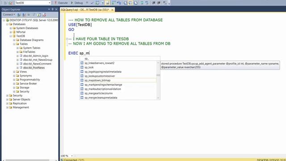Choose sp_markpendingschemachange suggestion
The height and width of the screenshot is (161, 286).
coord(118,85)
